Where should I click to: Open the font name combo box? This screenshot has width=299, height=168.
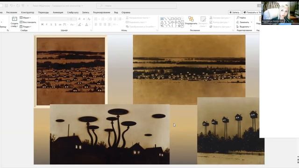click(54, 19)
